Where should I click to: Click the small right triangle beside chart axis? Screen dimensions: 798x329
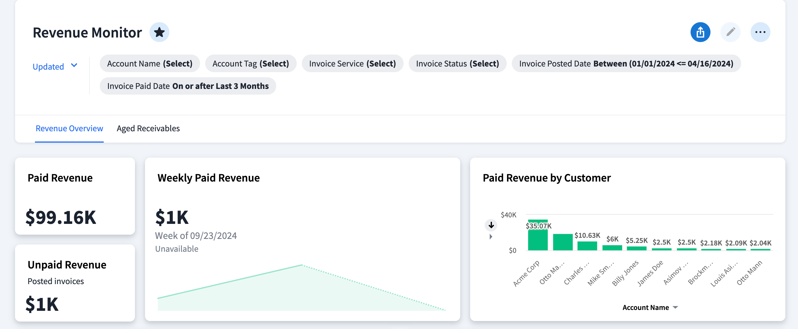(x=491, y=237)
